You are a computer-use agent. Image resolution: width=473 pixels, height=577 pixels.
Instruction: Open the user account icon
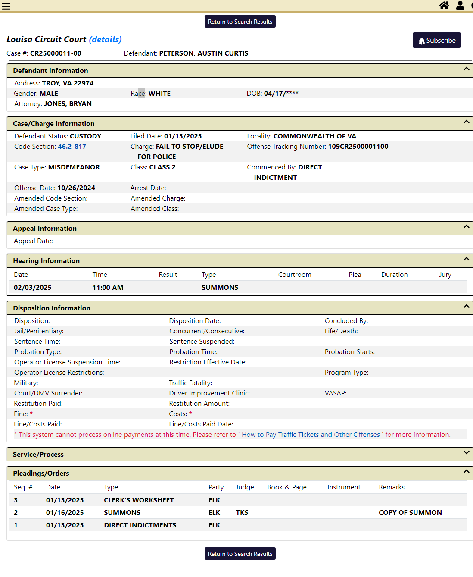click(460, 5)
